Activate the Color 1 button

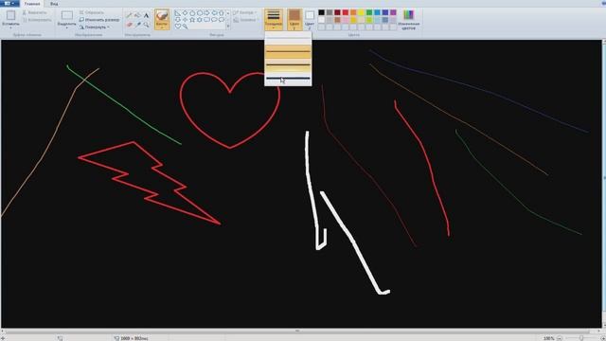tap(294, 19)
